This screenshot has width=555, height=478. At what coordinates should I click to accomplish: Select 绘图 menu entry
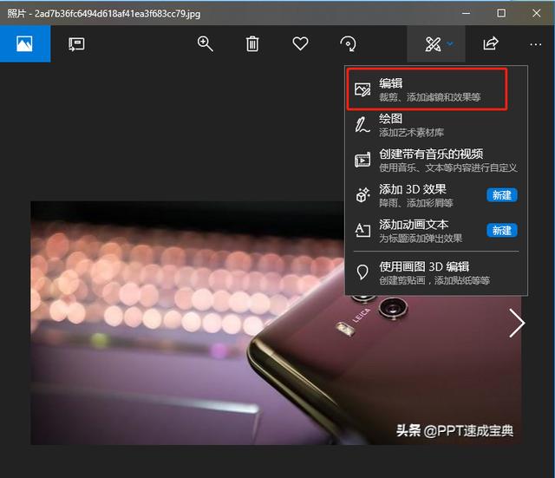436,125
